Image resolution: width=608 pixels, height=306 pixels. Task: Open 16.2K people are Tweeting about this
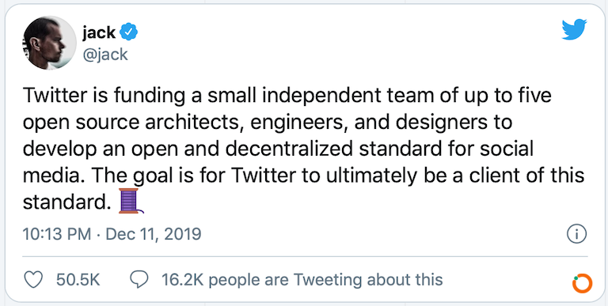click(x=302, y=280)
